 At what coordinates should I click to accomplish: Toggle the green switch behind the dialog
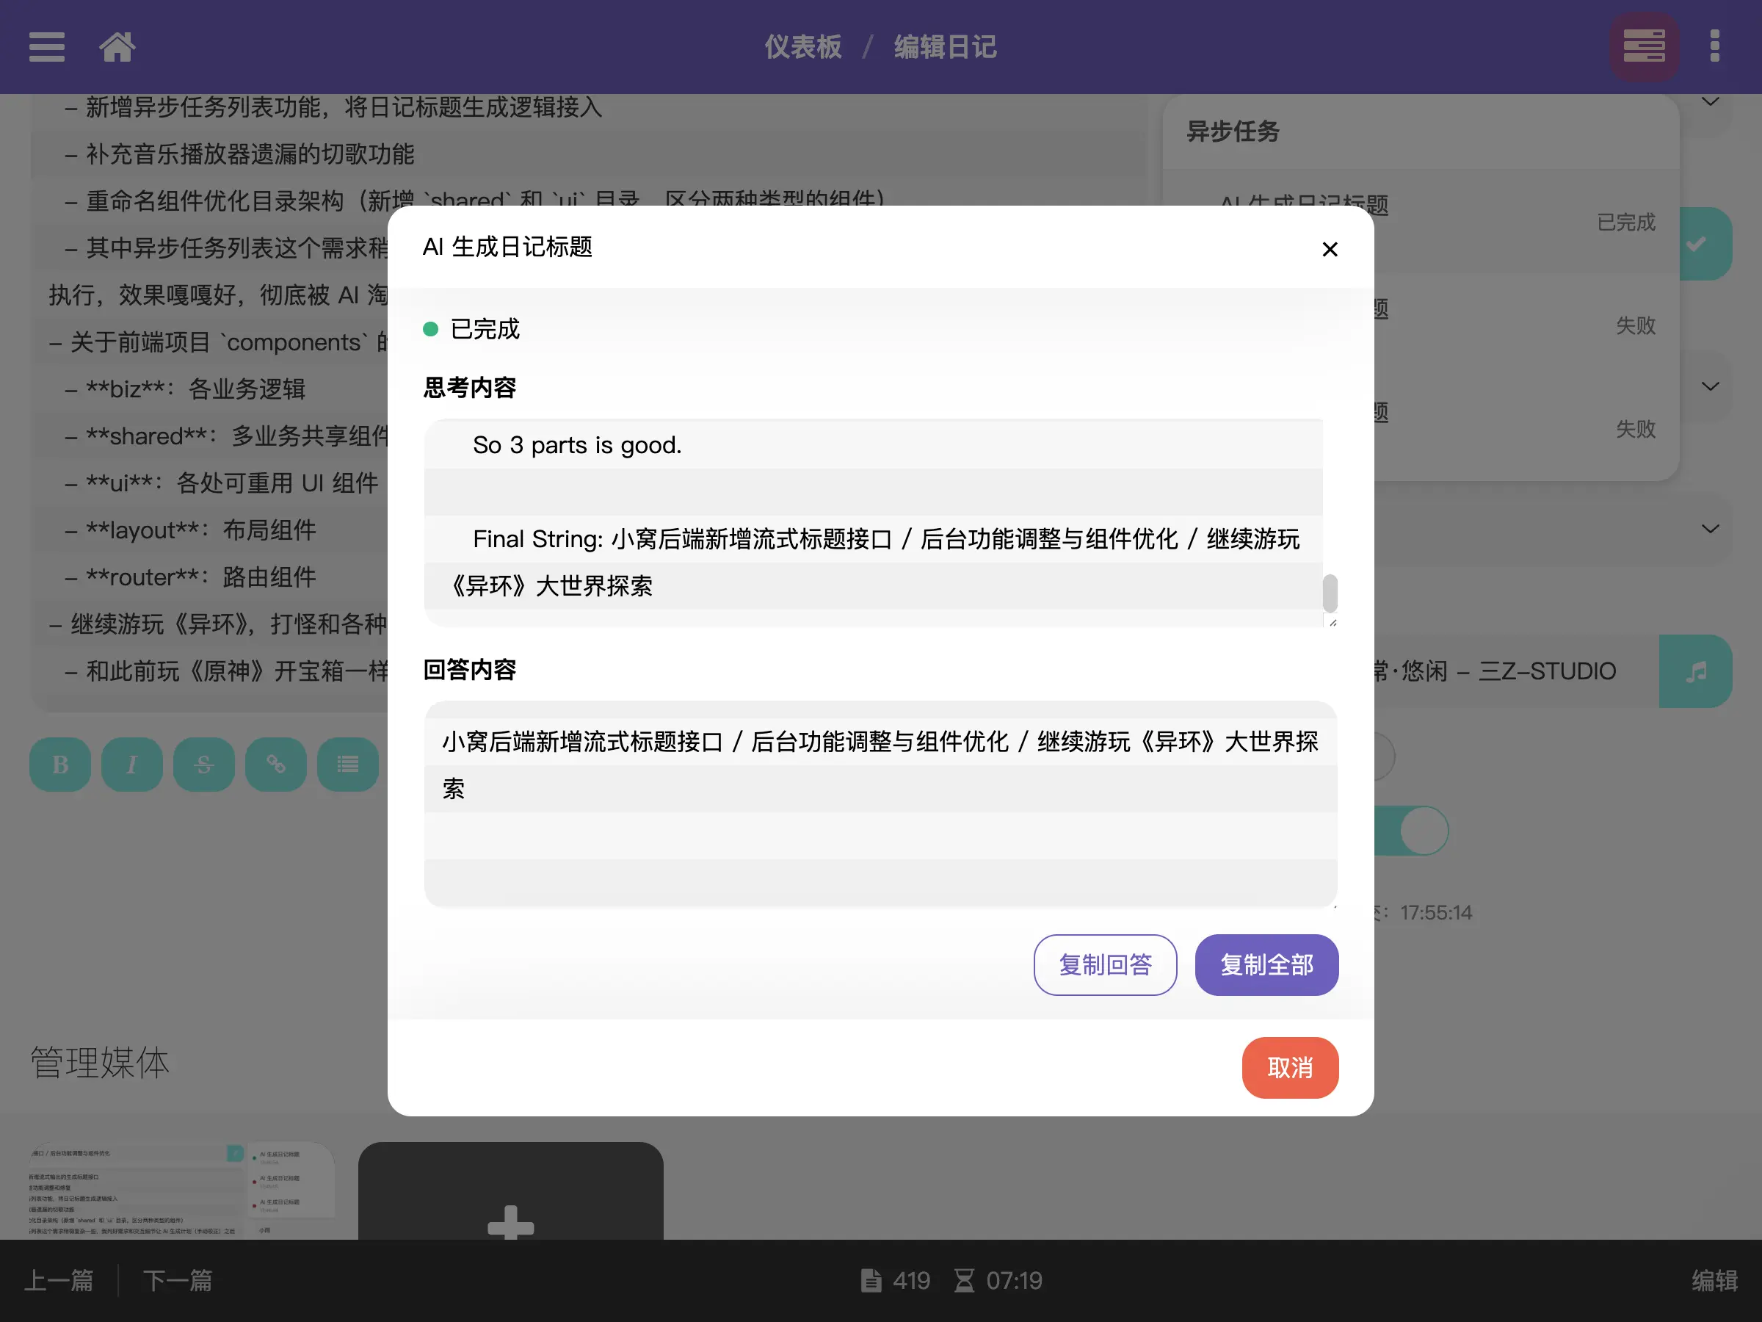coord(1412,831)
